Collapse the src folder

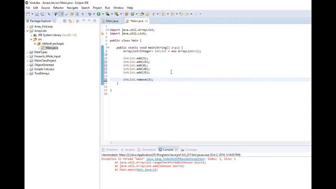31,39
